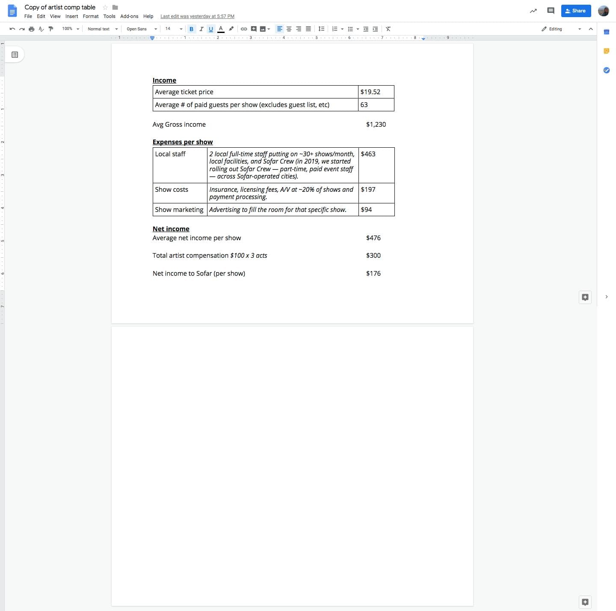The width and height of the screenshot is (616, 611).
Task: Click the document title Copy of artist comp table
Action: (x=60, y=7)
